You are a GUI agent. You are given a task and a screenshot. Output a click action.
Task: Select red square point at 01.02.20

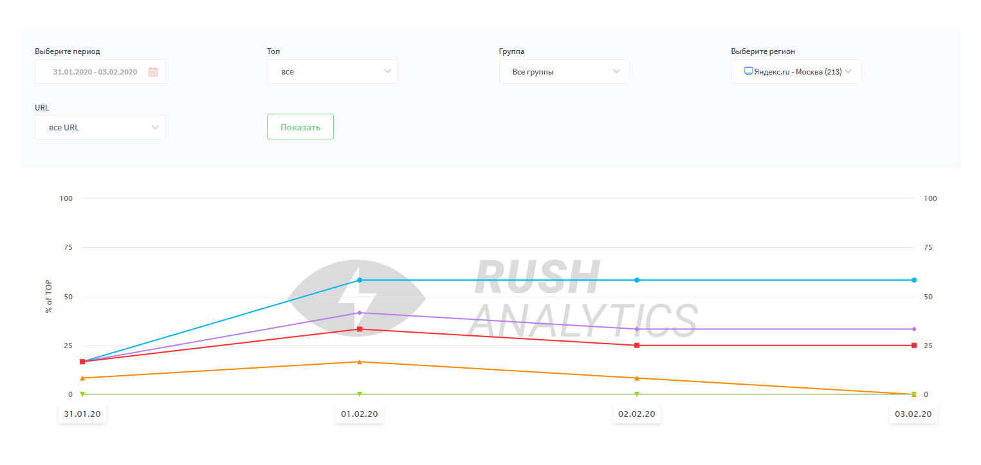tap(360, 329)
